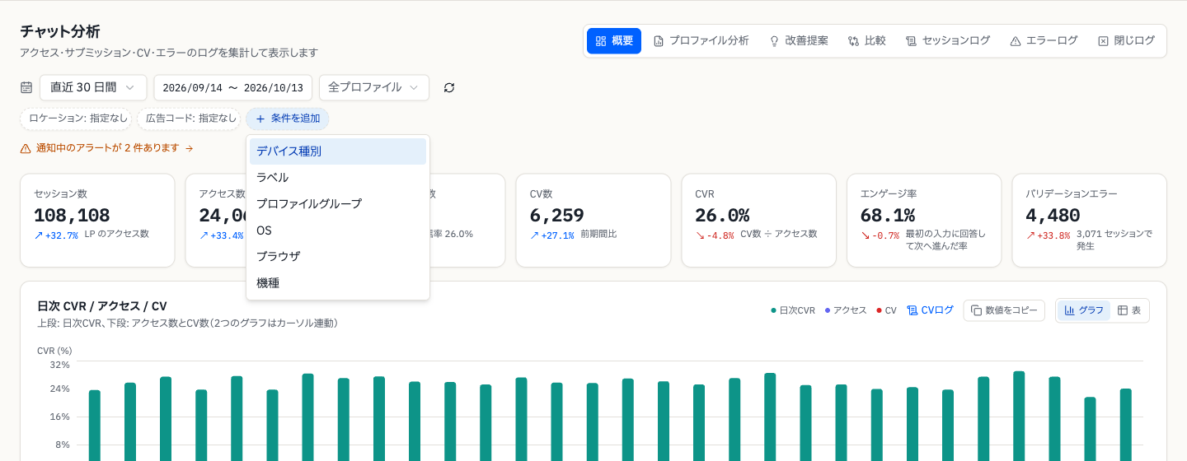Click the 数値をコピー button
This screenshot has width=1187, height=461.
coord(1004,310)
